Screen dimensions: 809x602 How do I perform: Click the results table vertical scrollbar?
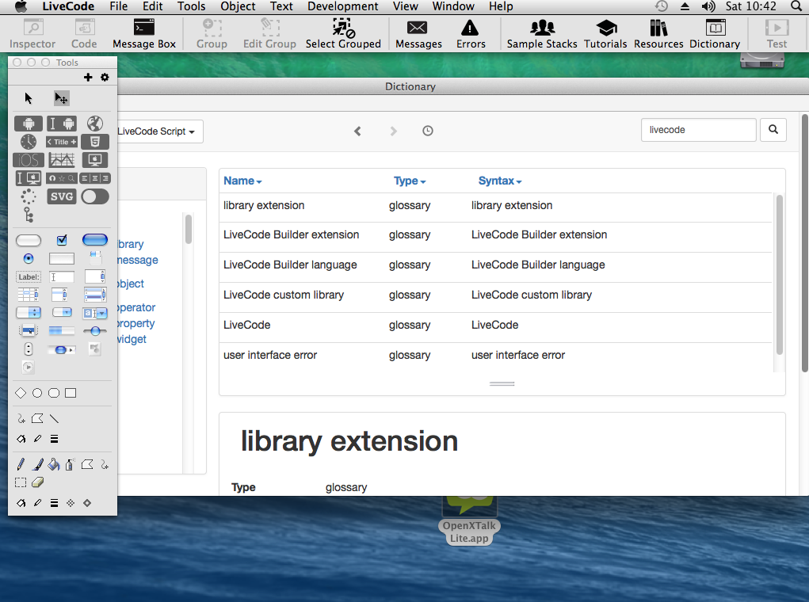779,274
